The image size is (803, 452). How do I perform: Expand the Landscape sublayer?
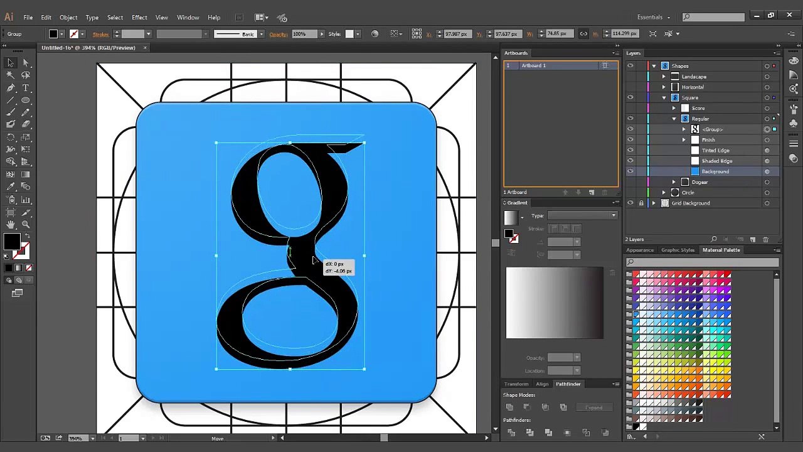coord(664,77)
